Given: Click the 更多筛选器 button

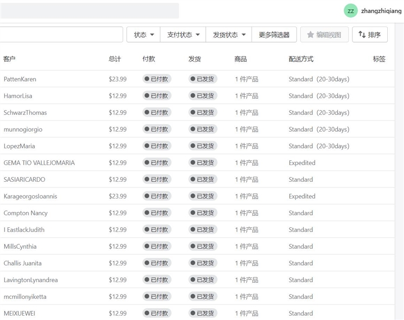Looking at the screenshot, I should [274, 35].
